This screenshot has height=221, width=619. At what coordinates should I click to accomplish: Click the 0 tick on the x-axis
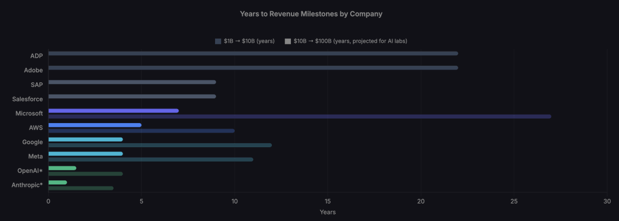[48, 201]
